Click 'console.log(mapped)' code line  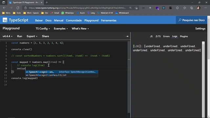point(25,78)
